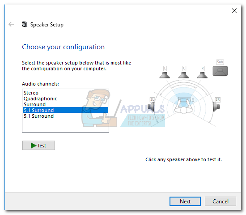Click the Sub label tag
Viewport: 246px width, 215px height.
[x=220, y=62]
